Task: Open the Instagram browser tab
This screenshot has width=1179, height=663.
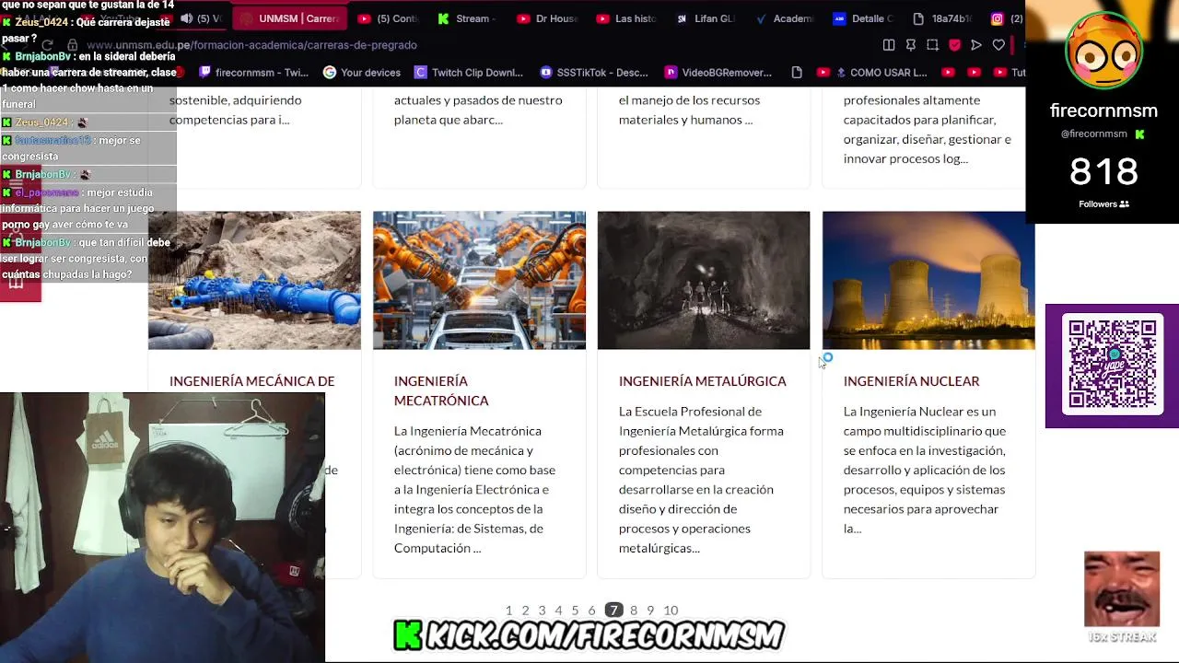Action: click(1006, 18)
